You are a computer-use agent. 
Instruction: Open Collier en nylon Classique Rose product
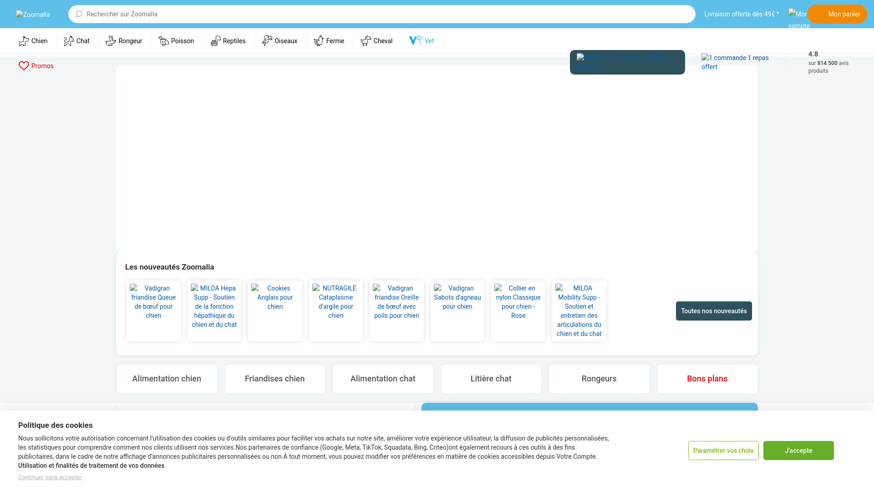[518, 311]
